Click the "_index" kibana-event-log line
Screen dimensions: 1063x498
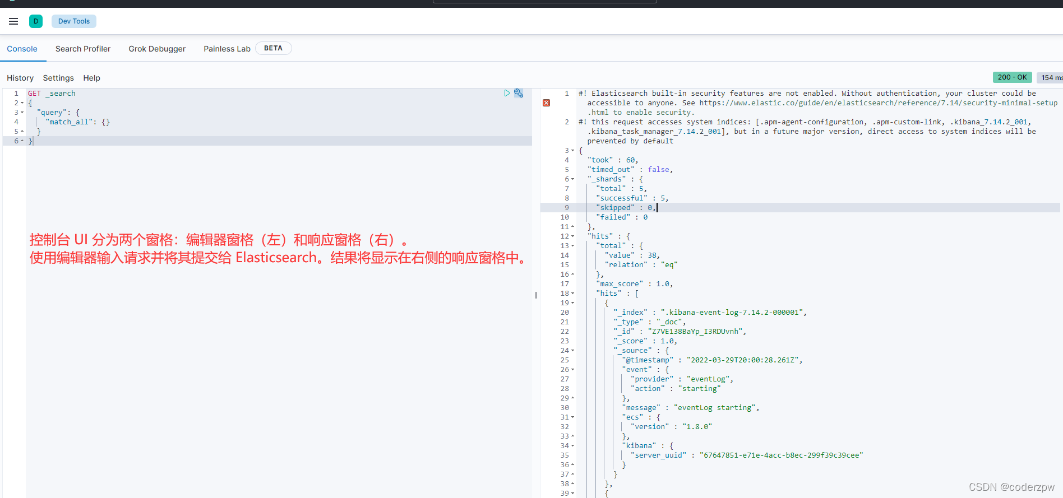[x=710, y=313]
